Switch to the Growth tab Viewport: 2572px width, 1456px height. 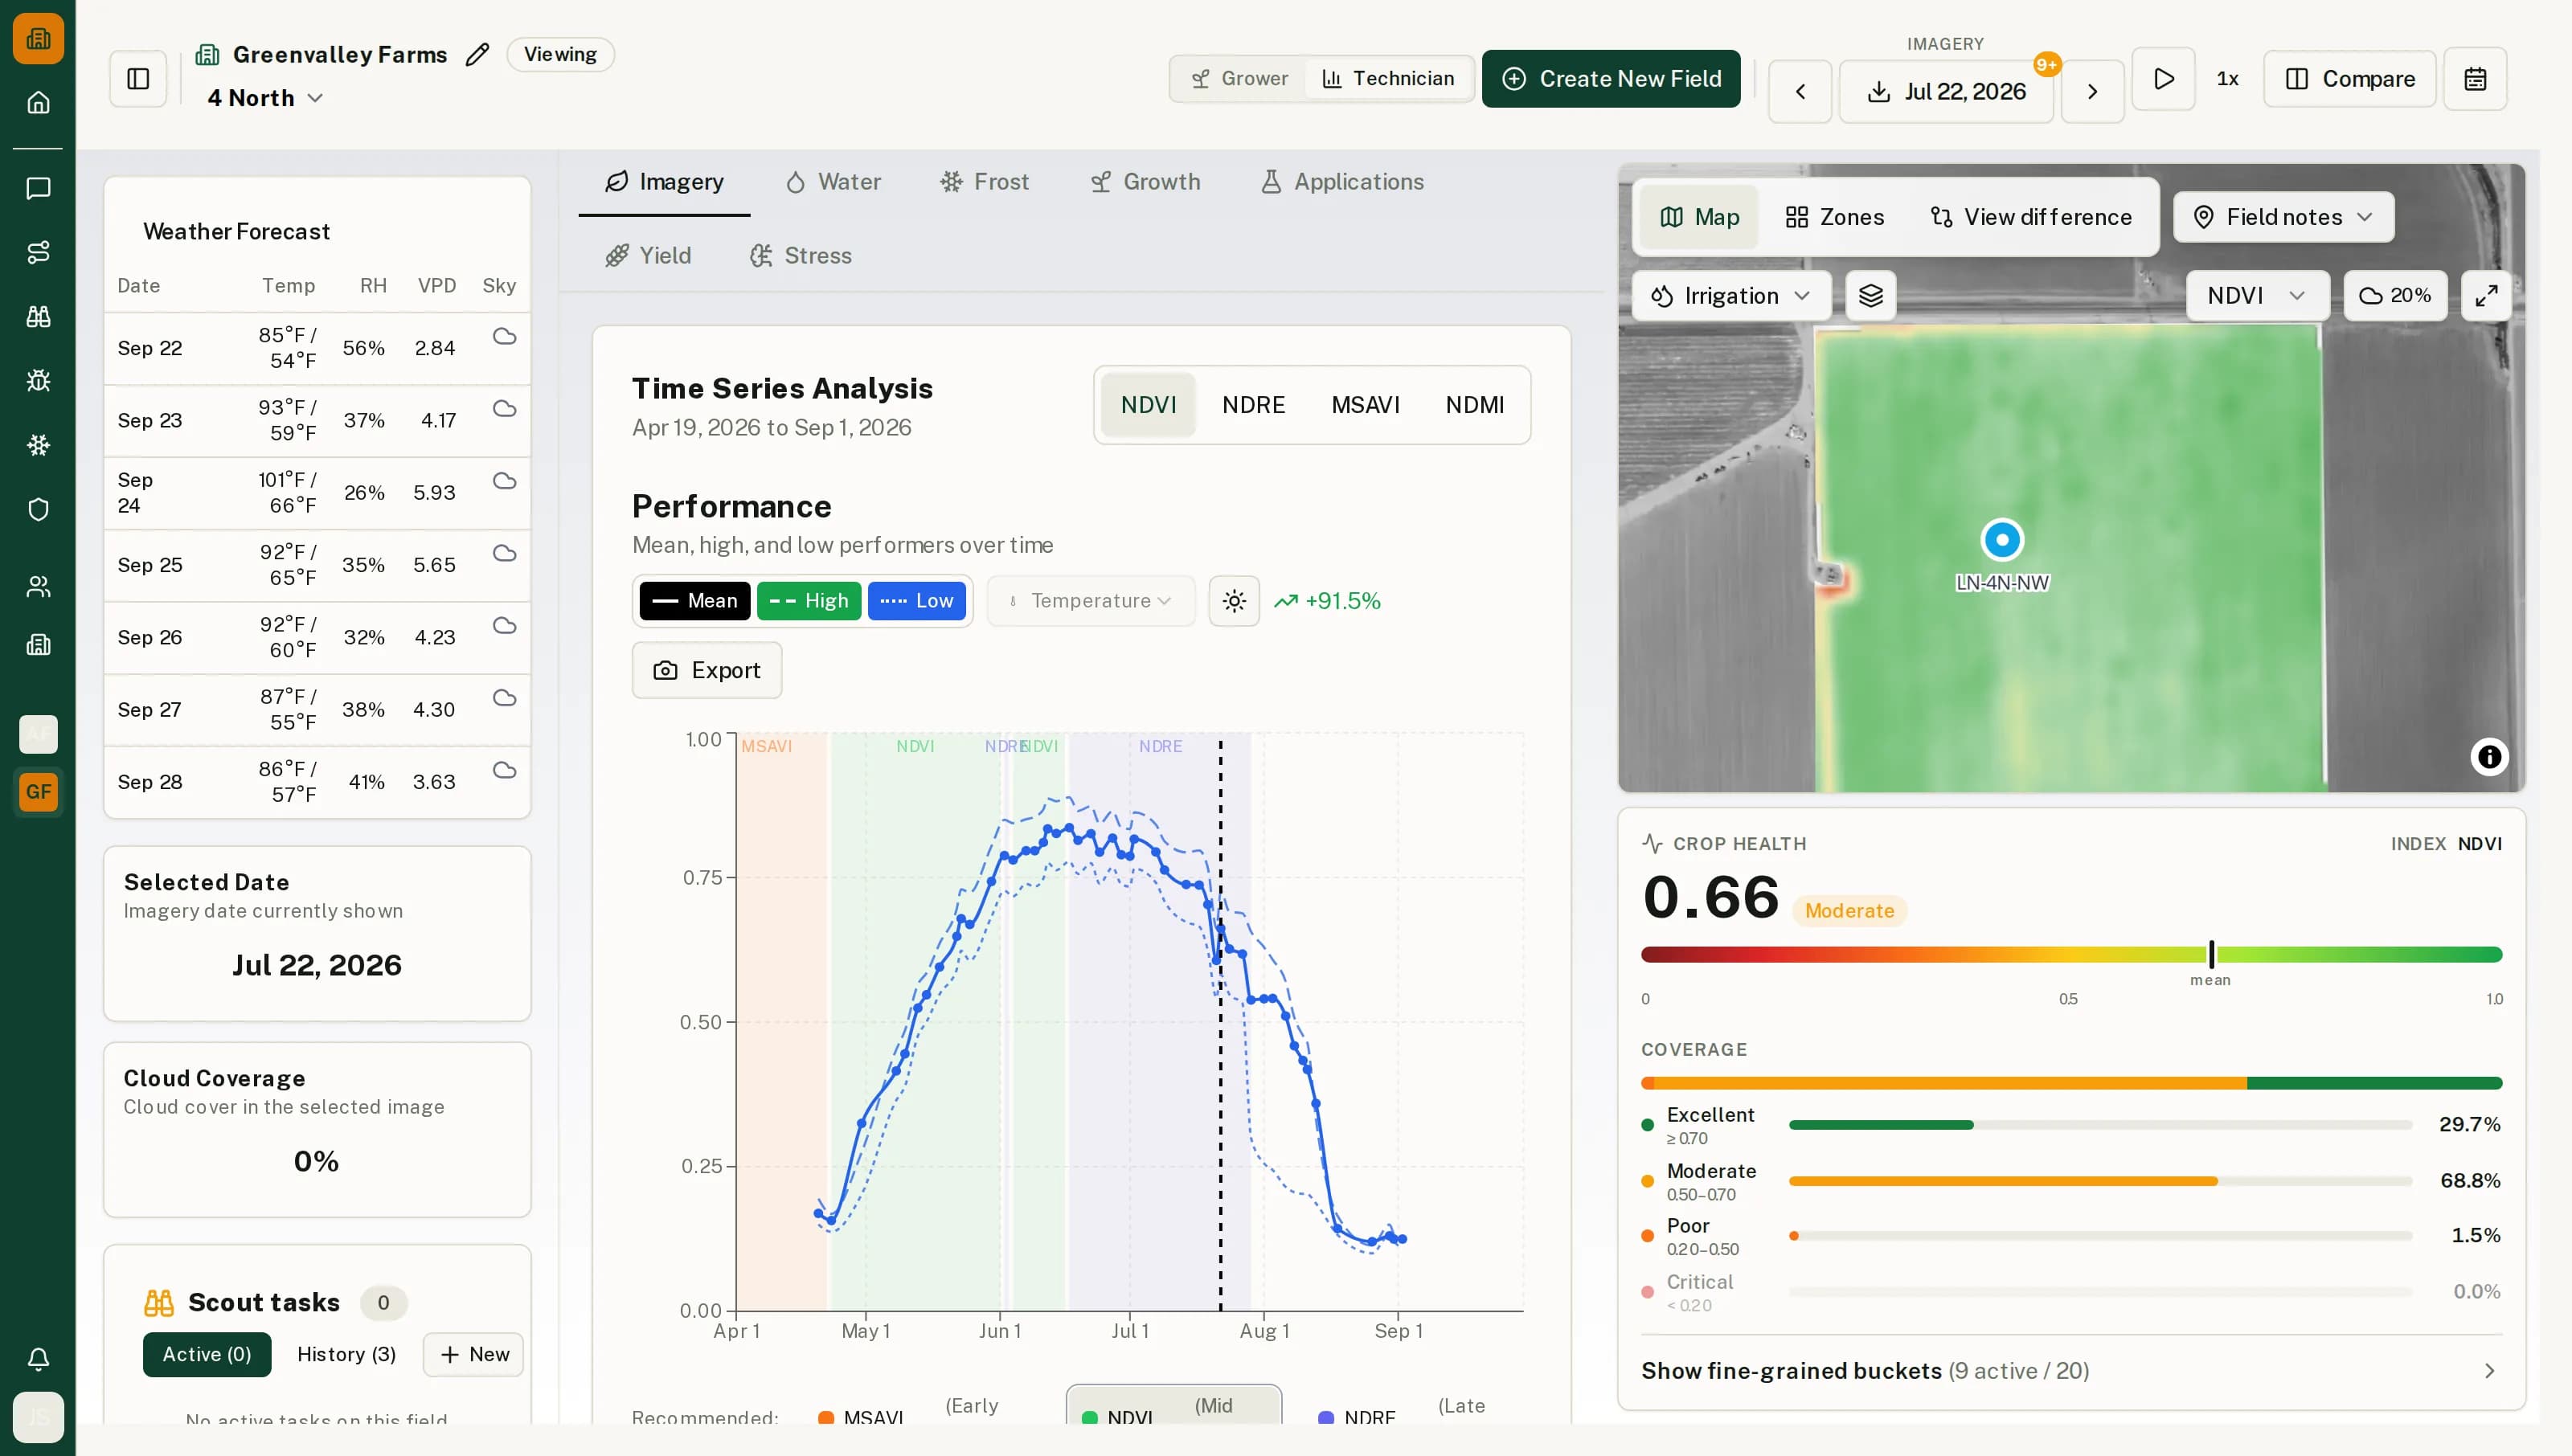click(1146, 182)
